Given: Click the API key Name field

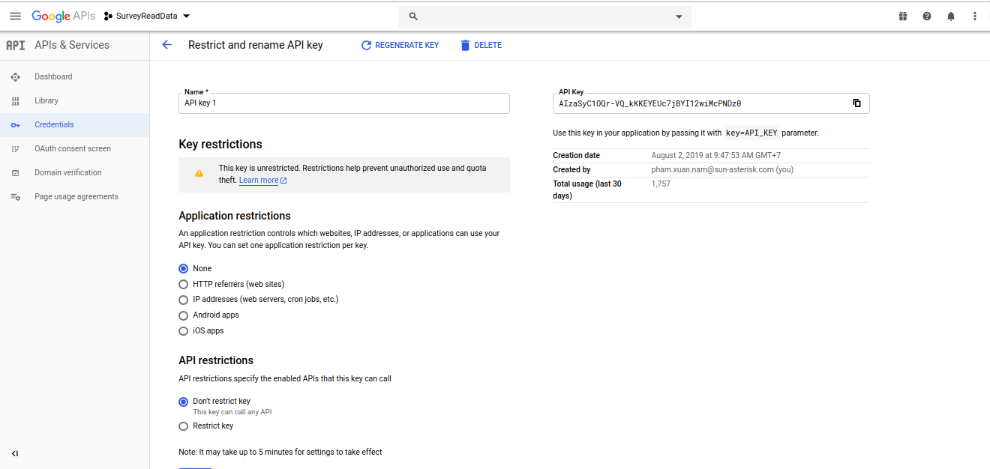Looking at the screenshot, I should pos(344,103).
